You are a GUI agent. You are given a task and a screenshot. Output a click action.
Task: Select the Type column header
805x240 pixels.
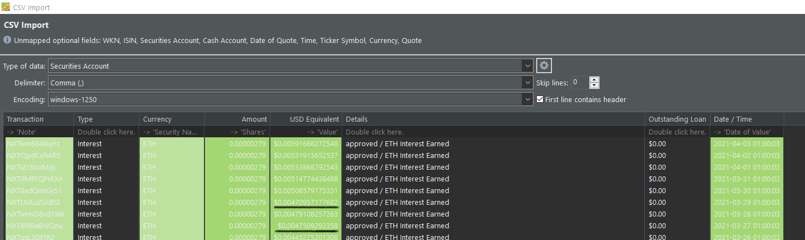pos(107,119)
